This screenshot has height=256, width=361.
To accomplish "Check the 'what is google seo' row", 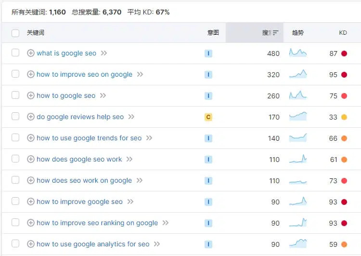I will click(x=15, y=53).
